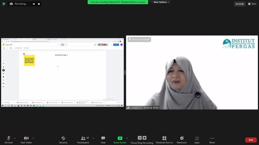Click the green 'You are viewing' screen banner
The height and width of the screenshot is (145, 259).
coord(118,2)
